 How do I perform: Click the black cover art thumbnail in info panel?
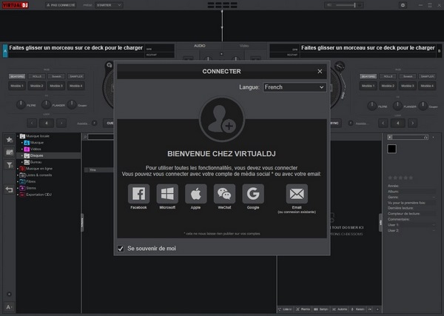click(391, 149)
